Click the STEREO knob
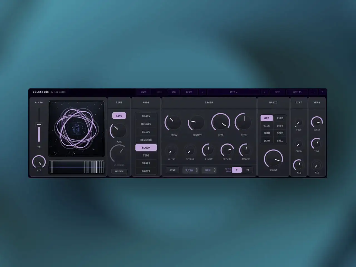 pyautogui.click(x=209, y=150)
